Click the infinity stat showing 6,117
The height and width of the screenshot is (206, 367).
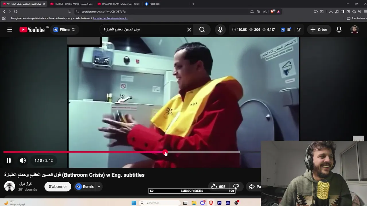[x=268, y=29]
